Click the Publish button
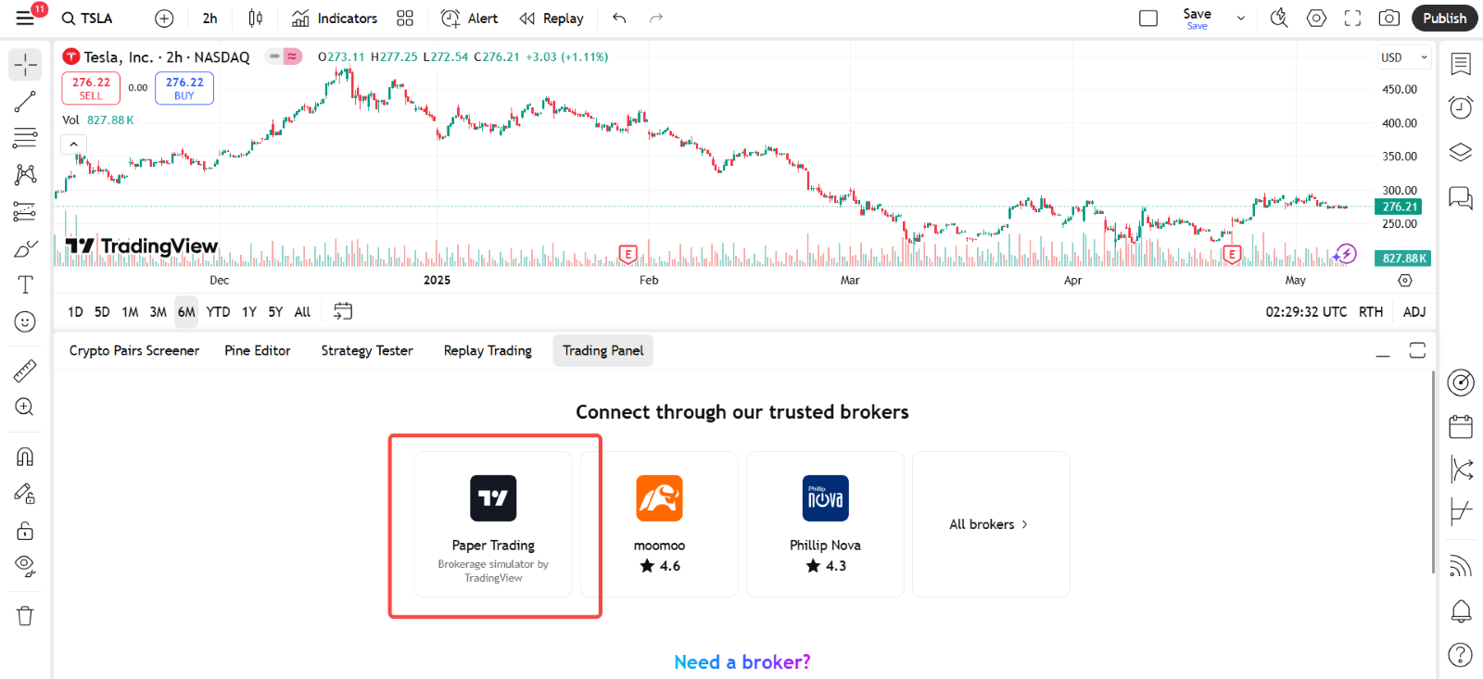Screen dimensions: 1483x679 pos(1444,19)
